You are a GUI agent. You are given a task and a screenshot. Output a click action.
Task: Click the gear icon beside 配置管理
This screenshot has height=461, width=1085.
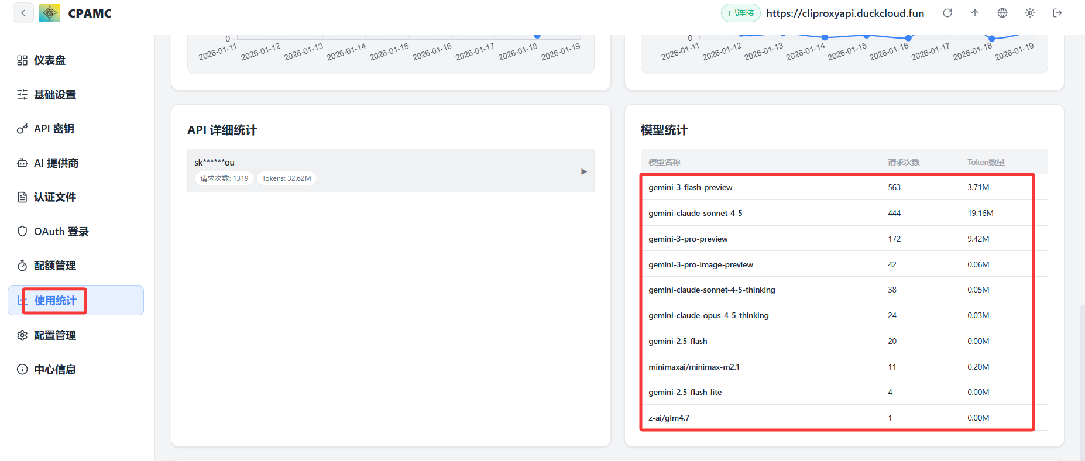(x=22, y=335)
